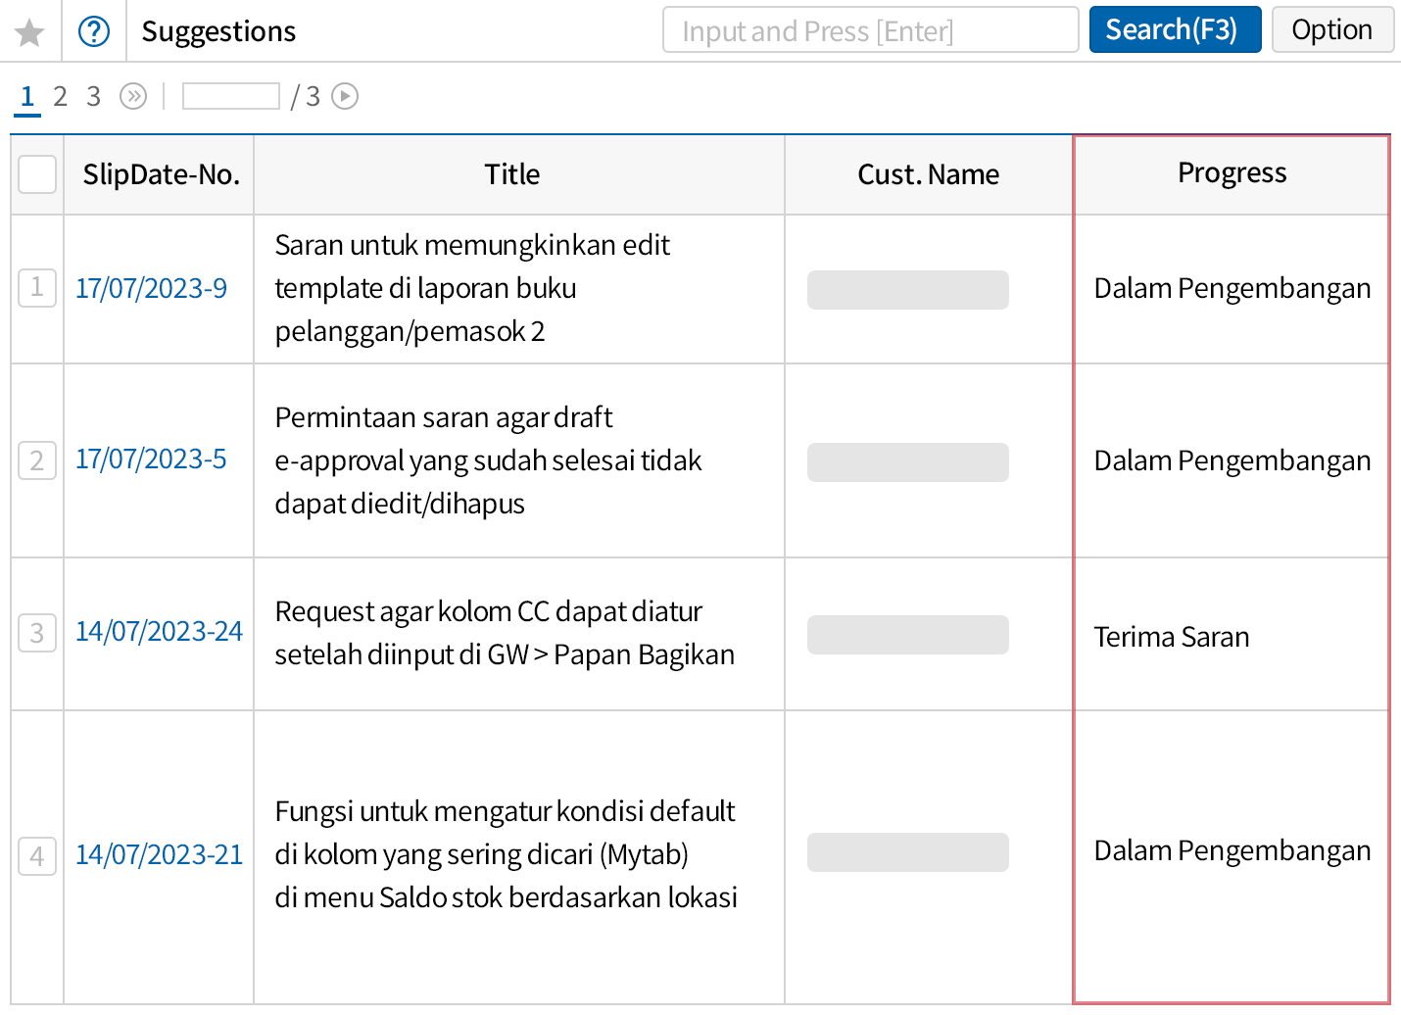This screenshot has width=1401, height=1015.
Task: Select row 3 checkbox
Action: [x=37, y=633]
